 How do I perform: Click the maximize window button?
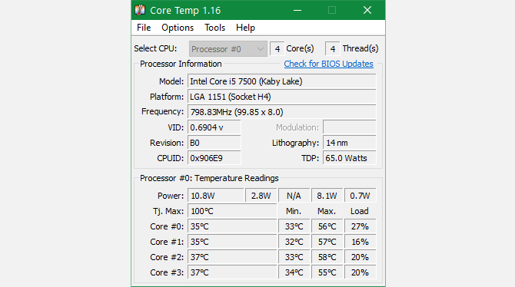click(332, 10)
